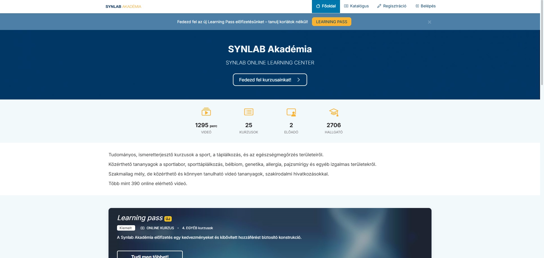Click the SYNLAB Akadémia logo
544x258 pixels.
pyautogui.click(x=123, y=6)
